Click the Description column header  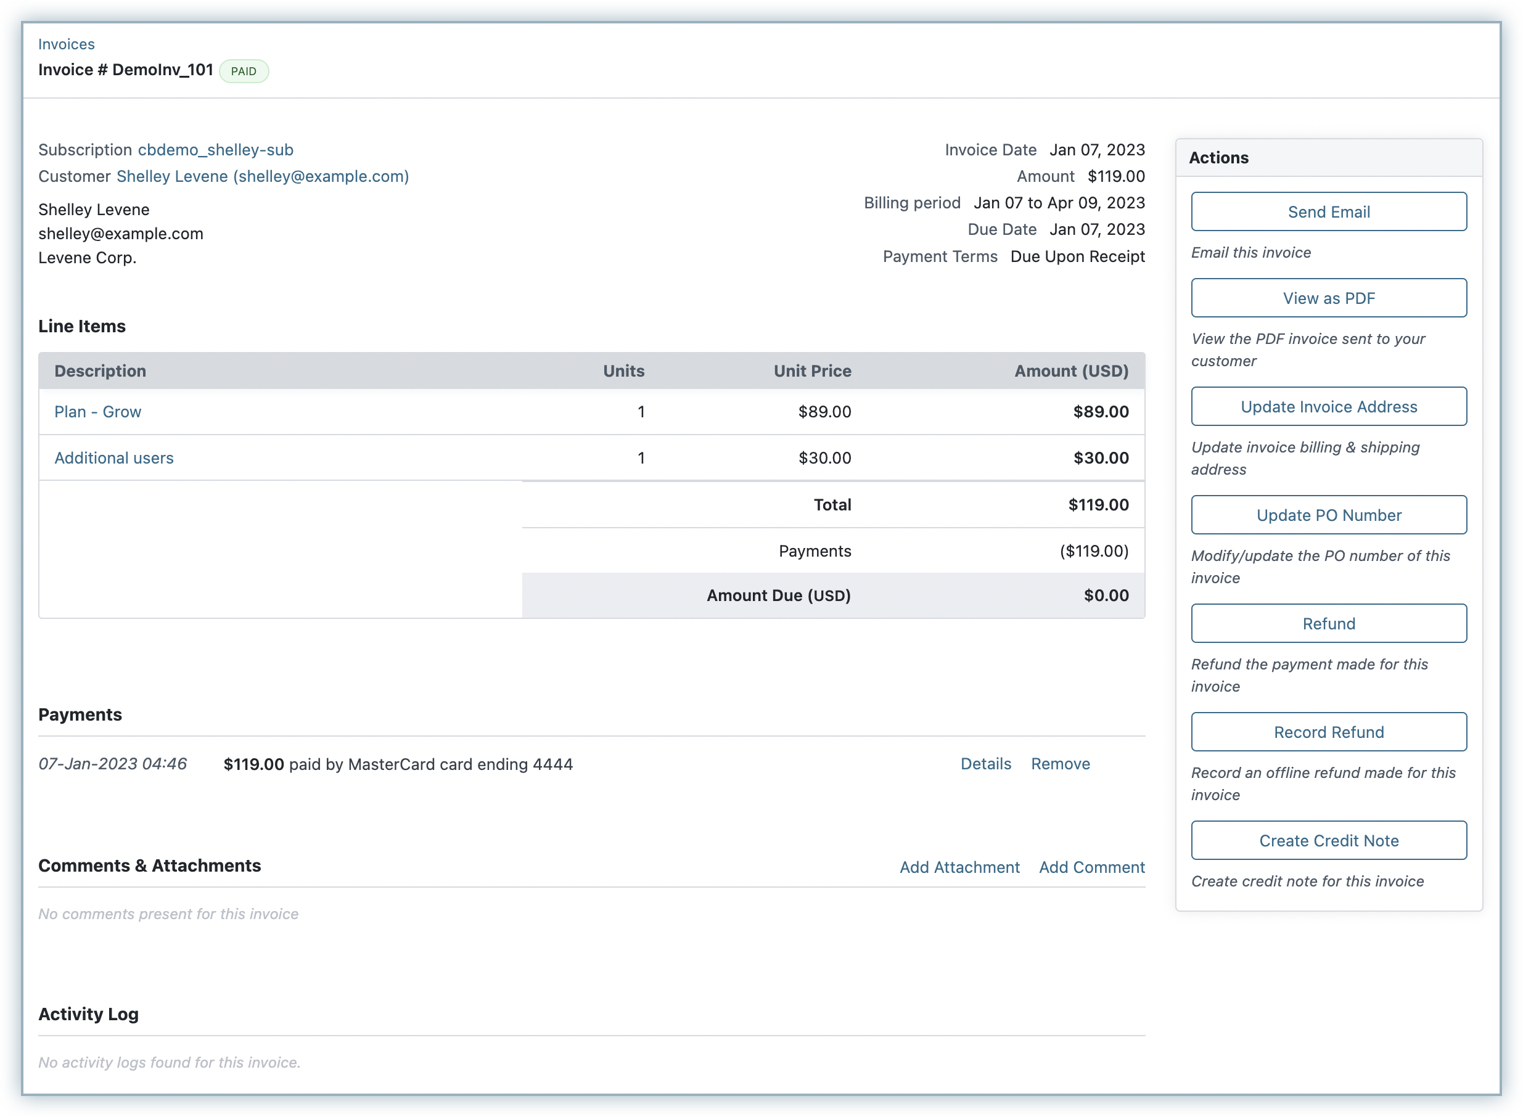tap(100, 370)
